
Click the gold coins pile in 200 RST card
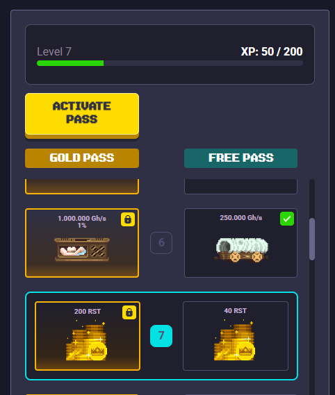click(x=86, y=340)
